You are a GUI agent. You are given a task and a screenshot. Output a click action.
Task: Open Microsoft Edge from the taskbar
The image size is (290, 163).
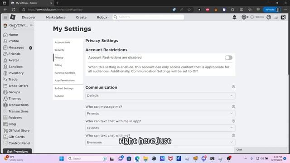click(137, 158)
